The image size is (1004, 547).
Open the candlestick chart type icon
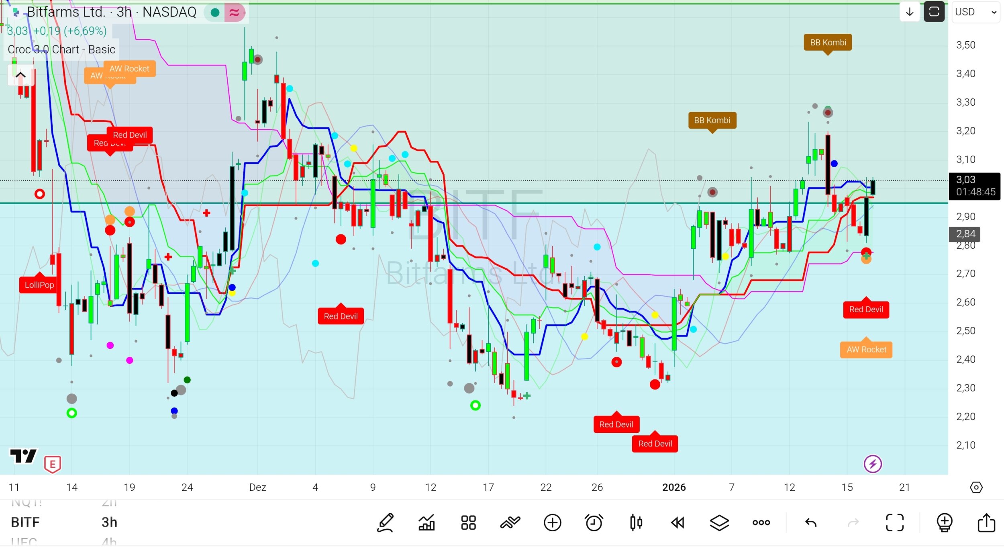(x=636, y=522)
